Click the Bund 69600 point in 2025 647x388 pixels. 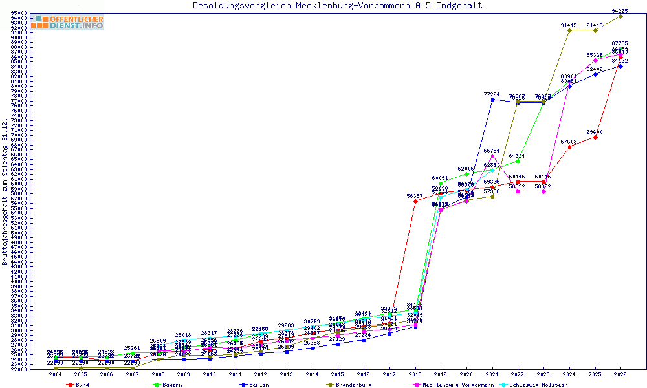[595, 137]
